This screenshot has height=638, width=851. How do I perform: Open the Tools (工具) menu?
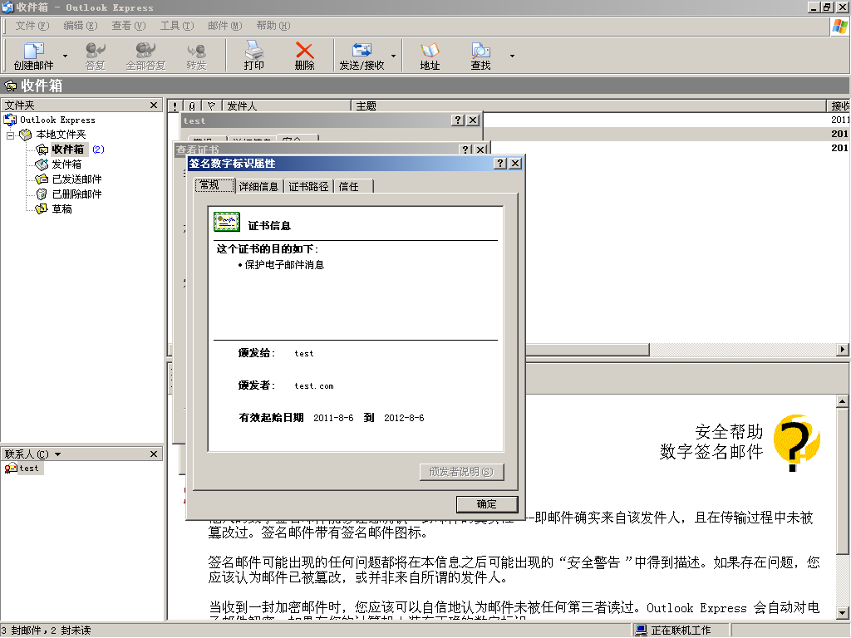click(x=177, y=26)
